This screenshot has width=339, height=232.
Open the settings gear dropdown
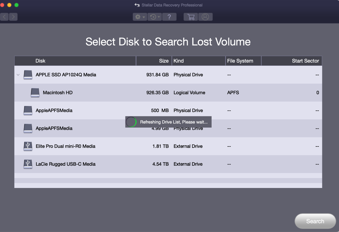[x=140, y=17]
